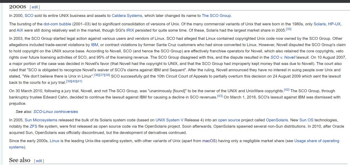The image size is (350, 165).
Task: Jump to citation 37
Action: (x=102, y=75)
